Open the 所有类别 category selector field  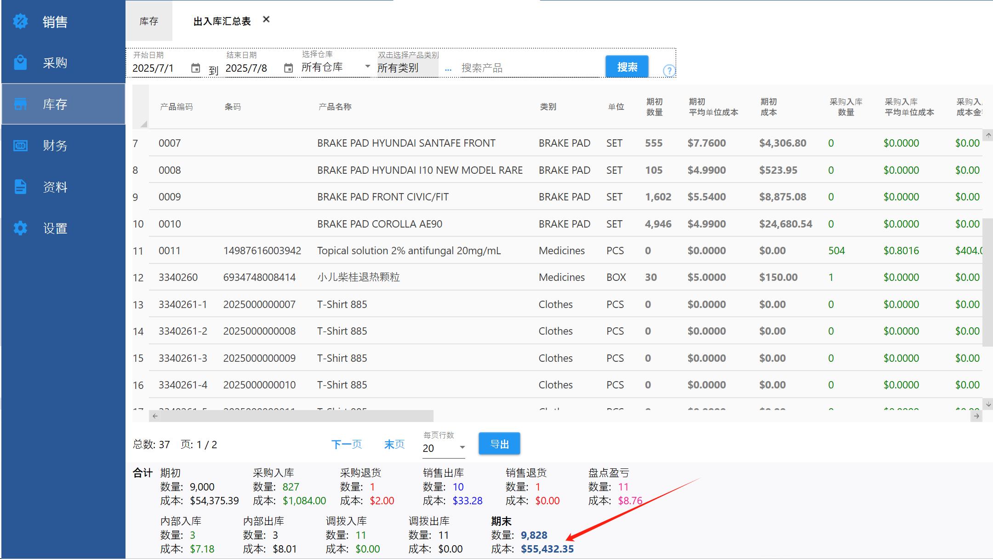(407, 68)
